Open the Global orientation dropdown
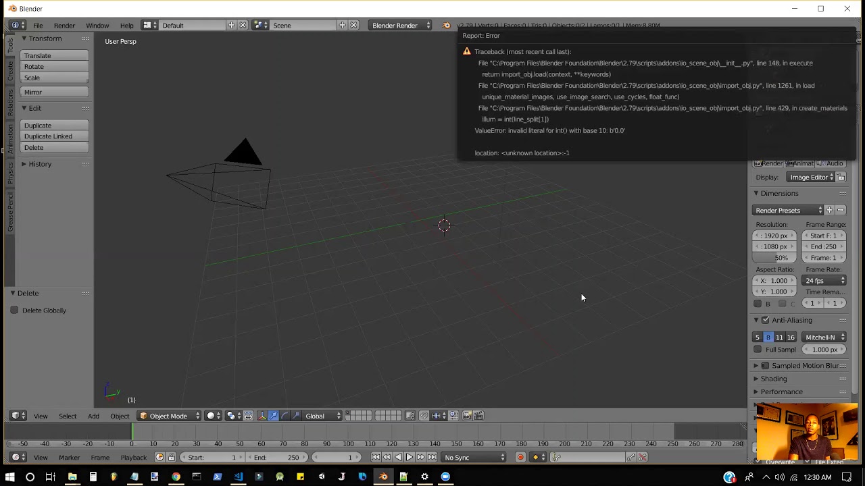Screen dimensions: 865x486 tap(323, 416)
